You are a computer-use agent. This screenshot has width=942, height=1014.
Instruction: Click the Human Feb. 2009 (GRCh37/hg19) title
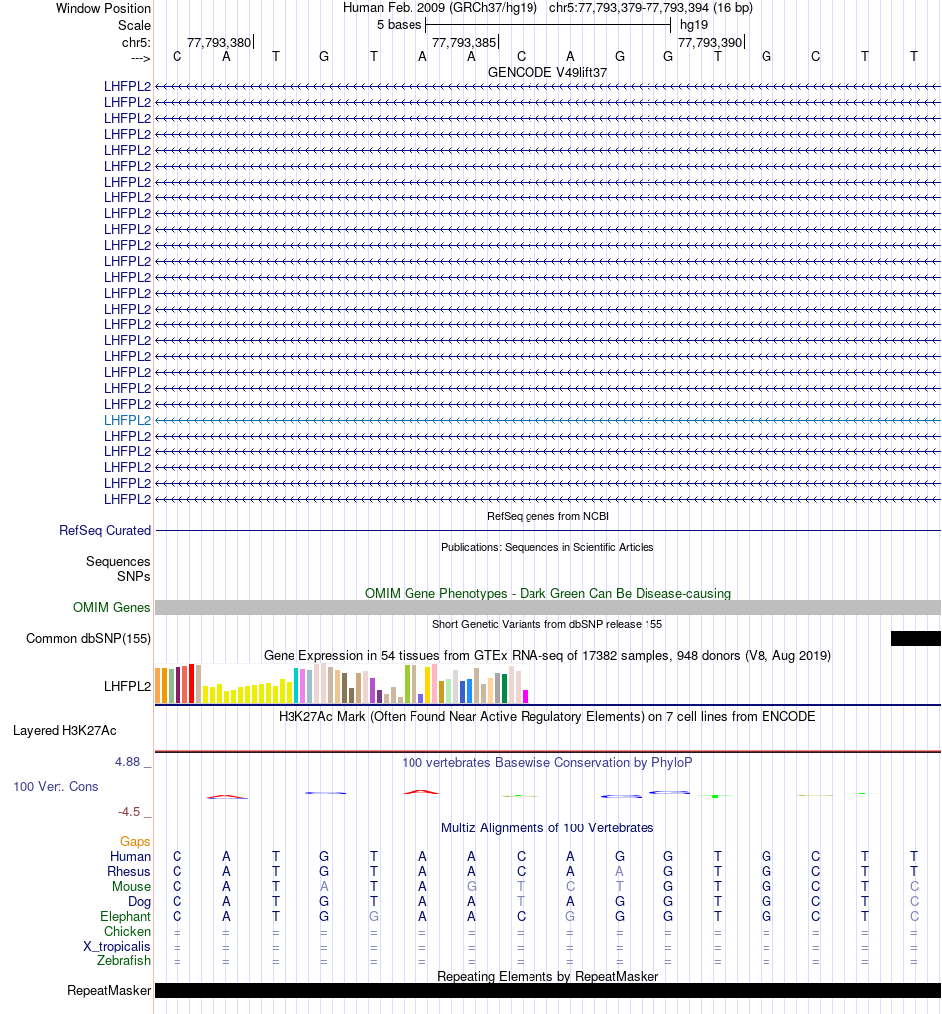pos(440,8)
